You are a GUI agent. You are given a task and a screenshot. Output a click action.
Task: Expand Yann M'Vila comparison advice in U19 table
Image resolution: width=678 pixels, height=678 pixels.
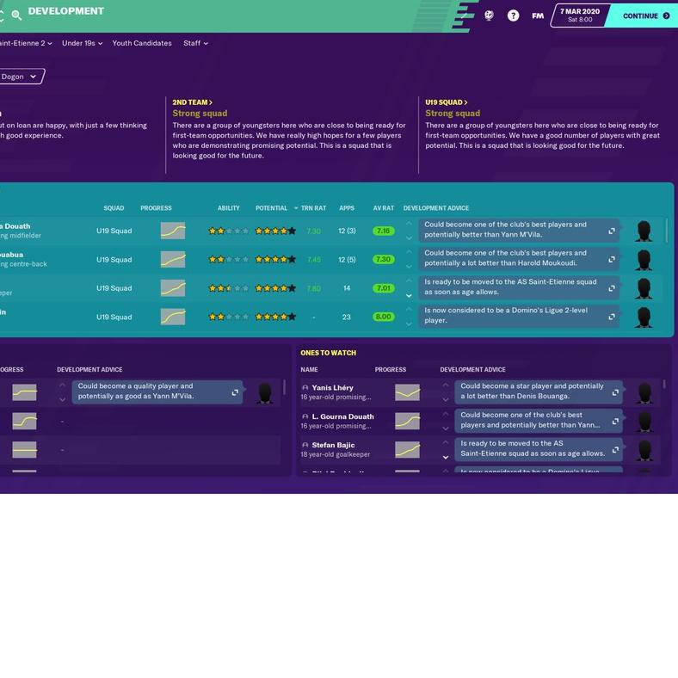pyautogui.click(x=612, y=231)
